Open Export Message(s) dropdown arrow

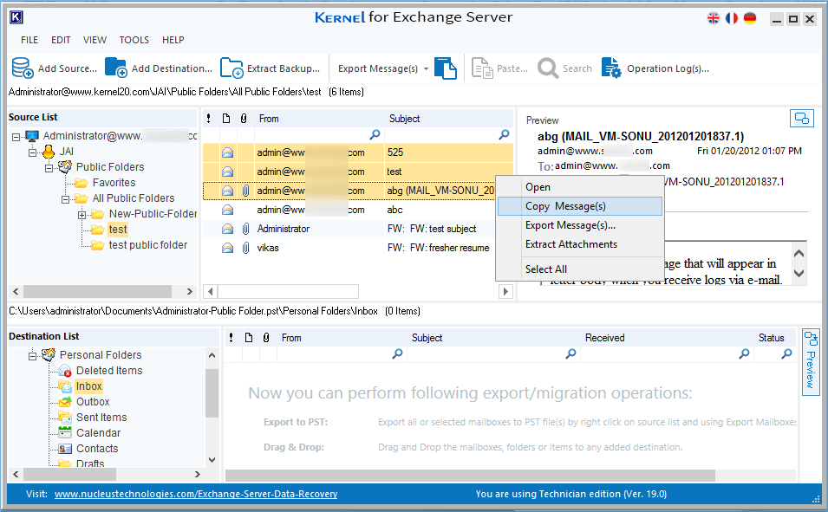pyautogui.click(x=426, y=69)
